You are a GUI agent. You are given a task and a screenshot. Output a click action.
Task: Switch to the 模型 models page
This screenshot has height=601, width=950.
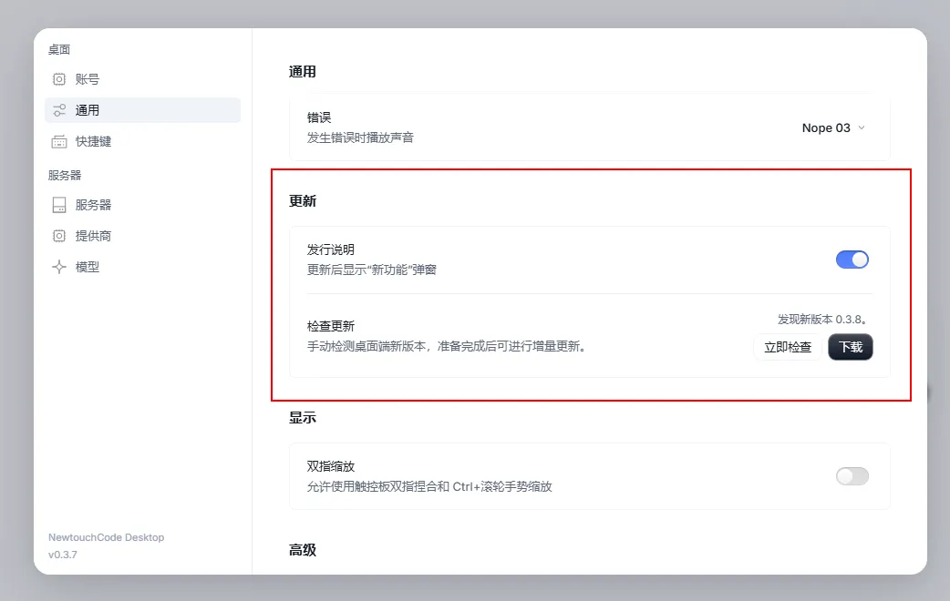[x=142, y=267]
